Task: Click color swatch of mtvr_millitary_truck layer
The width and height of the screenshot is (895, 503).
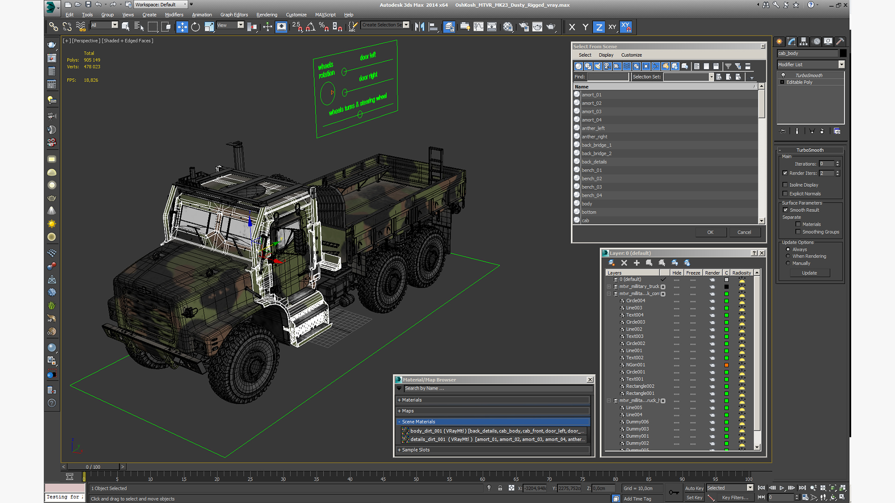Action: [726, 287]
